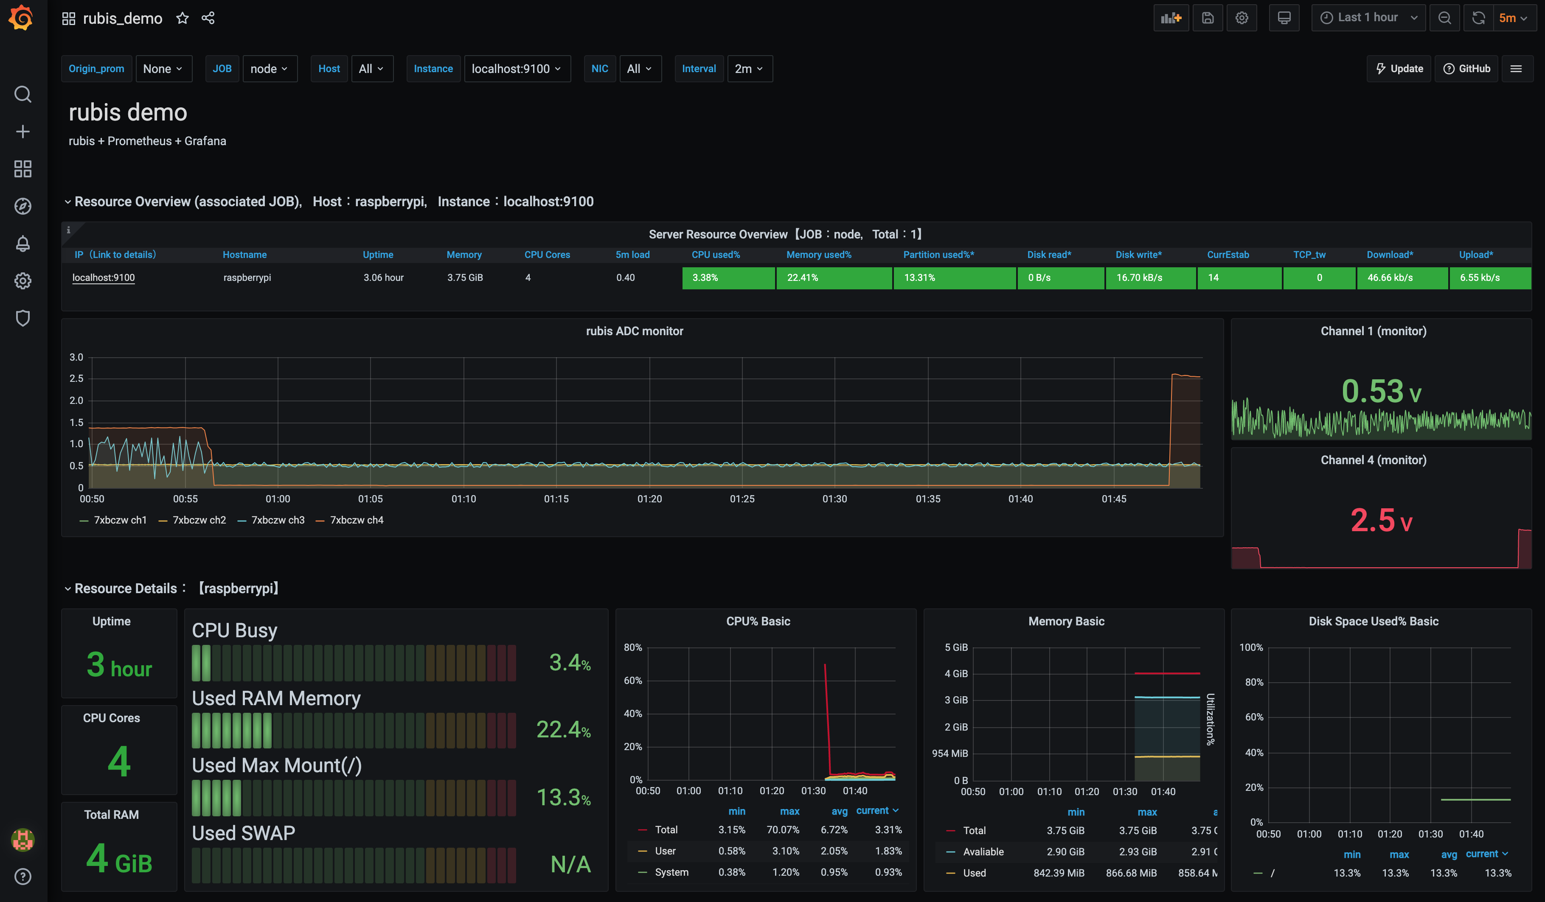The height and width of the screenshot is (902, 1545).
Task: Share the dashboard via the share icon
Action: click(208, 18)
